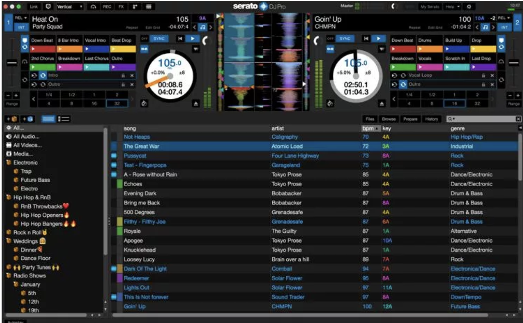Open the Vertical display mode dropdown
Image resolution: width=523 pixels, height=323 pixels.
point(70,7)
